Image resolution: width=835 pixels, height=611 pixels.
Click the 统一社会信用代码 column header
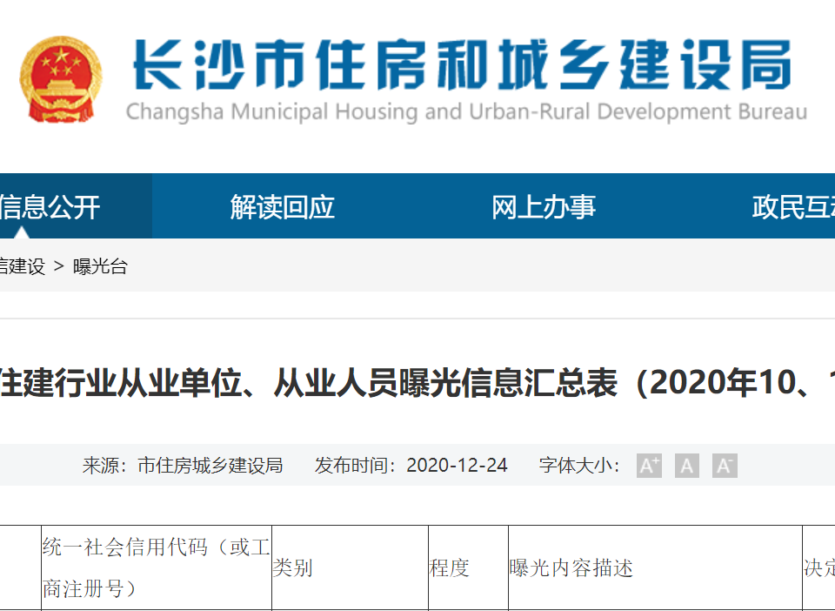pyautogui.click(x=157, y=568)
